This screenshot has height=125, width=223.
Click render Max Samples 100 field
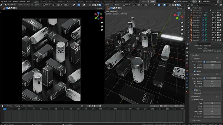212,81
